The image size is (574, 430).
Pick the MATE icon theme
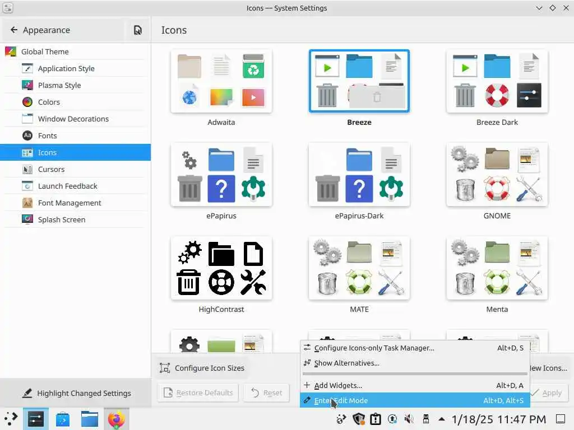pyautogui.click(x=359, y=268)
